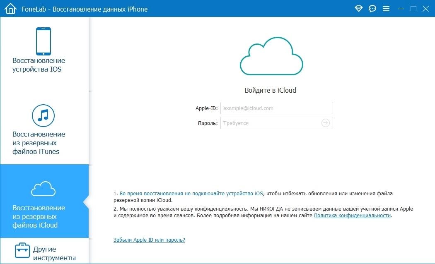This screenshot has width=435, height=264.
Task: Open Другие инструменты section
Action: 44,251
